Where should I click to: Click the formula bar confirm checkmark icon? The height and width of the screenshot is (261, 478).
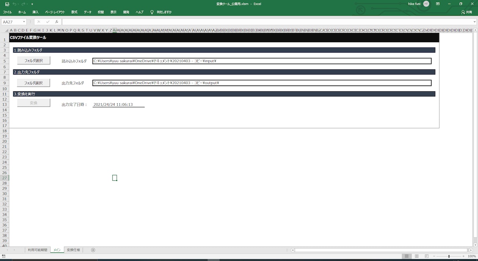pos(48,22)
